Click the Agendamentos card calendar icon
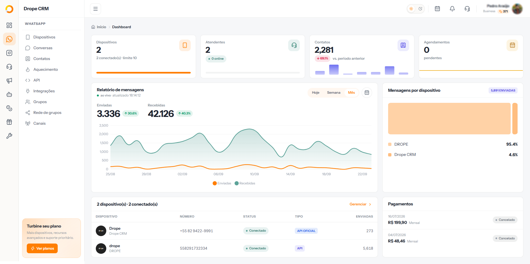Screen dimensions: 530x264 512,45
